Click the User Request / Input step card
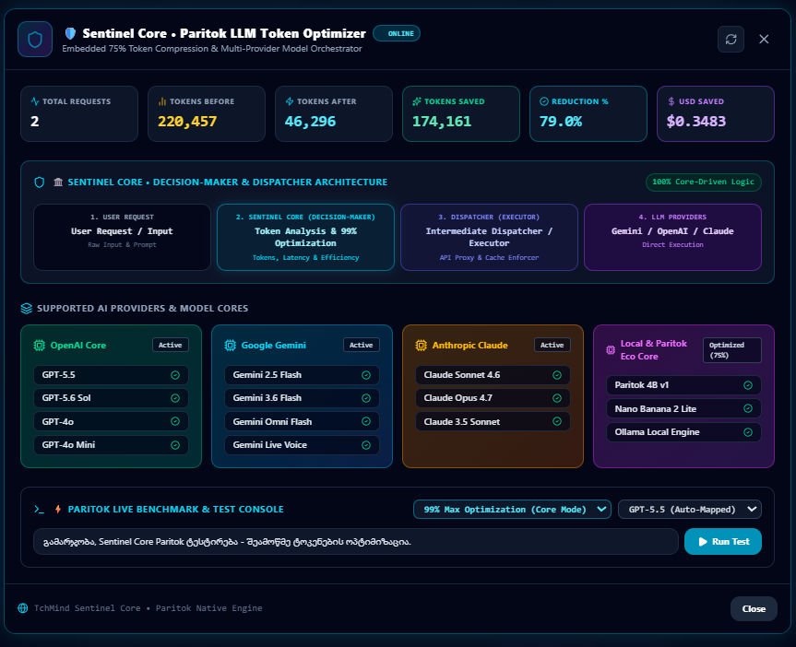 (122, 238)
